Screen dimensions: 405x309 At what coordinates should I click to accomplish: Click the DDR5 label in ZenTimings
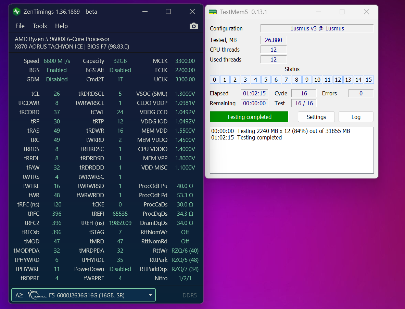(x=190, y=295)
